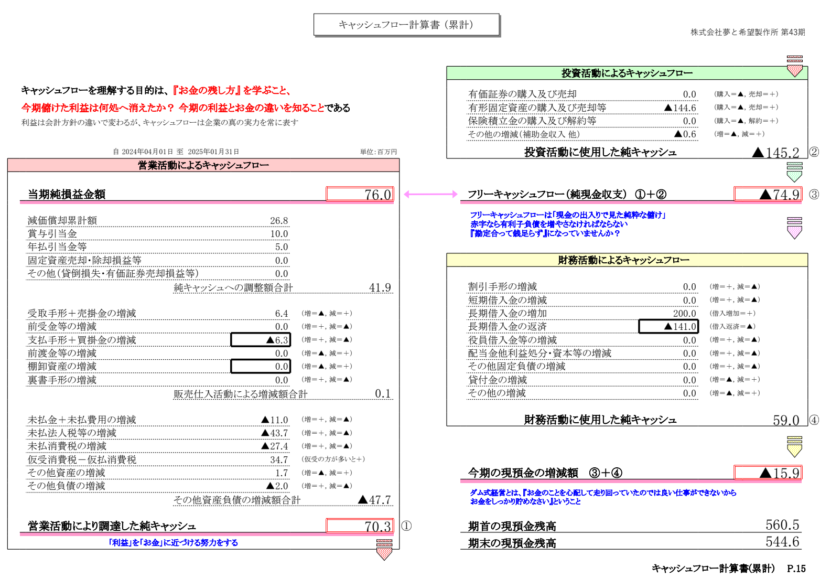The image size is (820, 578).
Task: Click the 投資活動によるキャッシュフロー green header
Action: 625,71
